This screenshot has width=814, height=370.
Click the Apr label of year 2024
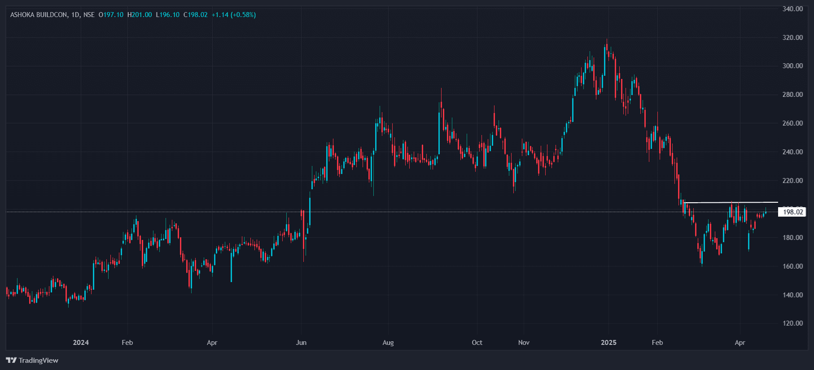click(x=212, y=343)
